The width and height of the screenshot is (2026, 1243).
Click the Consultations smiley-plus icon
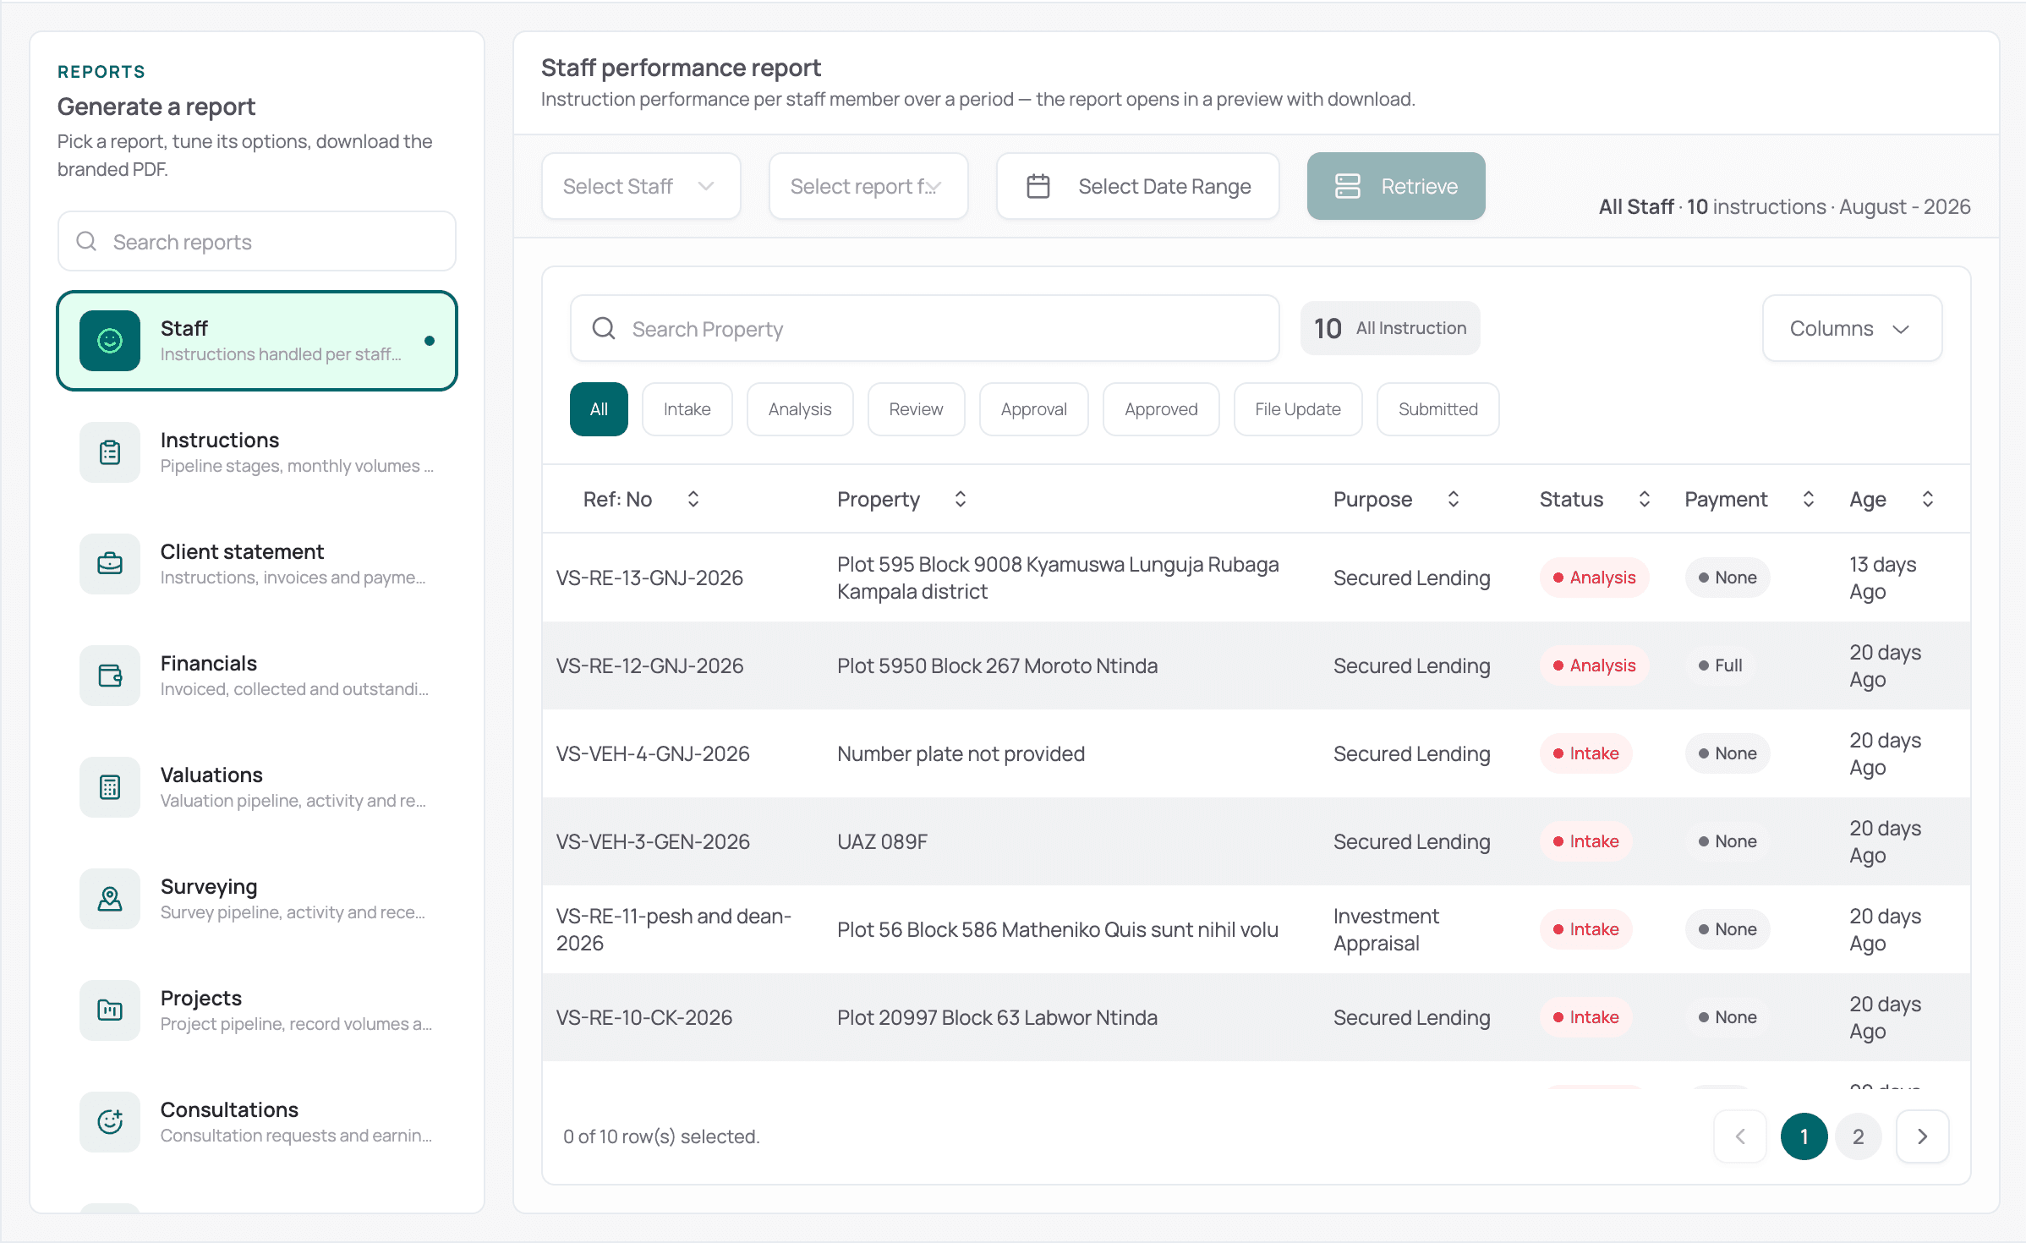pos(110,1122)
